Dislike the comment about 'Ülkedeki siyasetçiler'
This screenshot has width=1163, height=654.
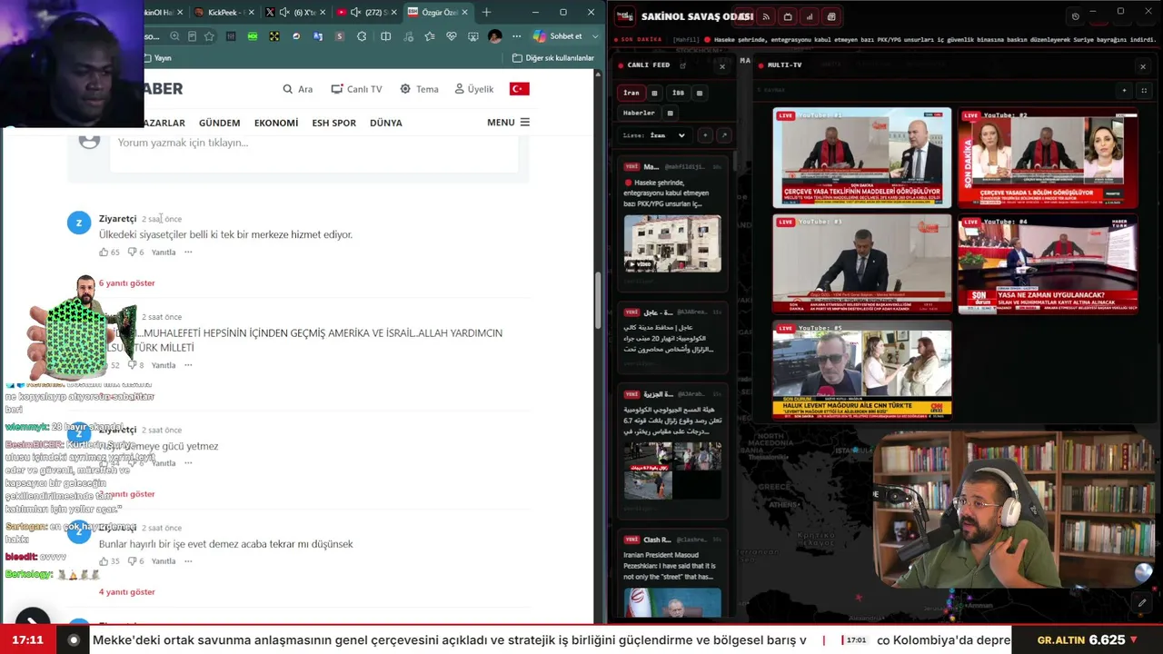131,253
